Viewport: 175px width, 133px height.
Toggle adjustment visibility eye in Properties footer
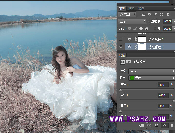[164, 126]
